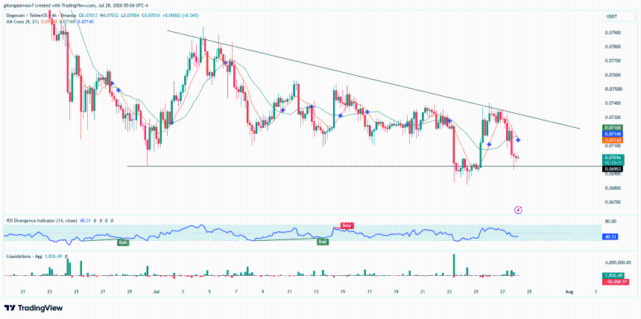The width and height of the screenshot is (641, 319).
Task: Click the second green Bull label near Jul 13
Action: (323, 242)
